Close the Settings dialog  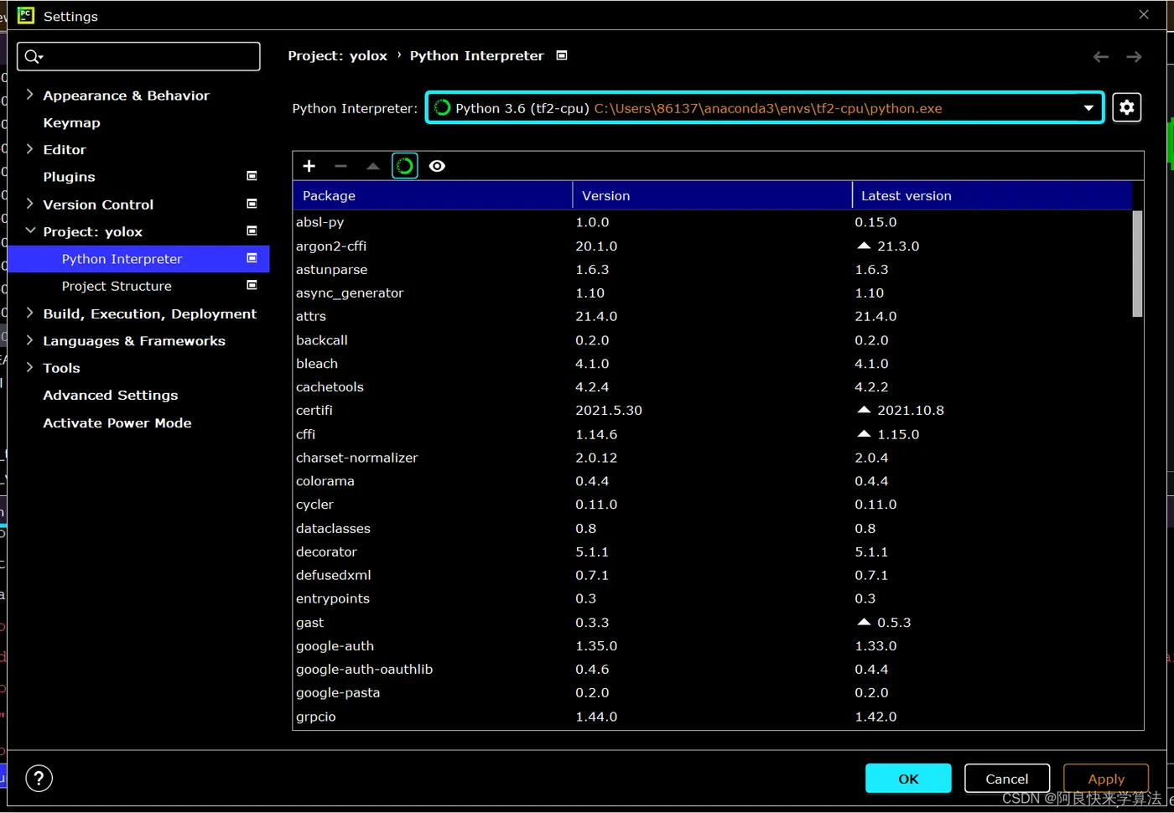[1143, 14]
